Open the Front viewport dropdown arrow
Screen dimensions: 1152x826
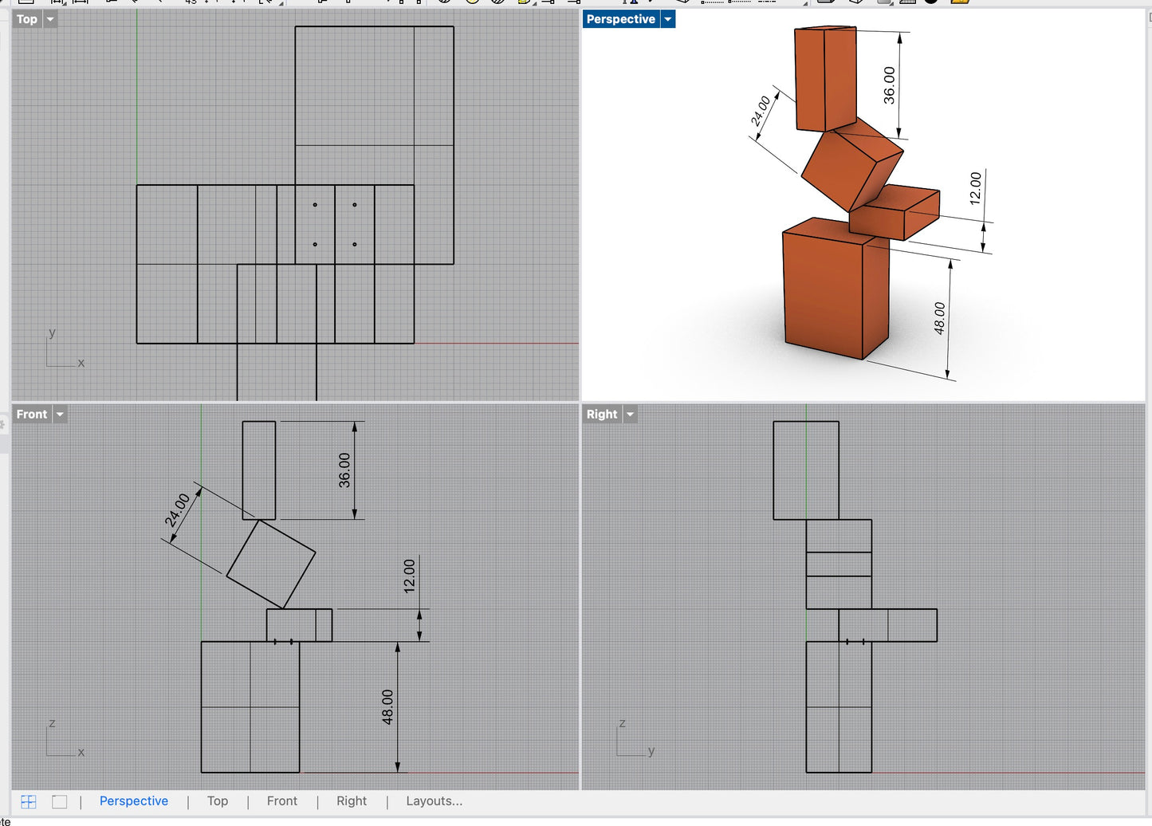coord(60,414)
